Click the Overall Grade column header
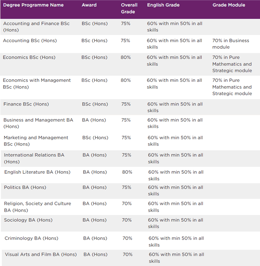The height and width of the screenshot is (266, 260). 129,8
